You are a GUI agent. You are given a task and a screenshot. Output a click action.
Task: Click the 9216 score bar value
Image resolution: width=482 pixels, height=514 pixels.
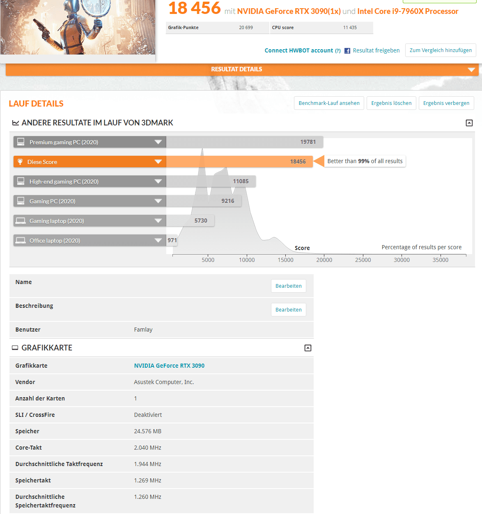227,201
